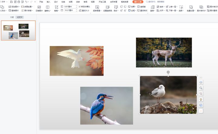Image resolution: width=218 pixels, height=134 pixels.
Task: Open the 设计 ribbon tab
Action: point(56,2)
